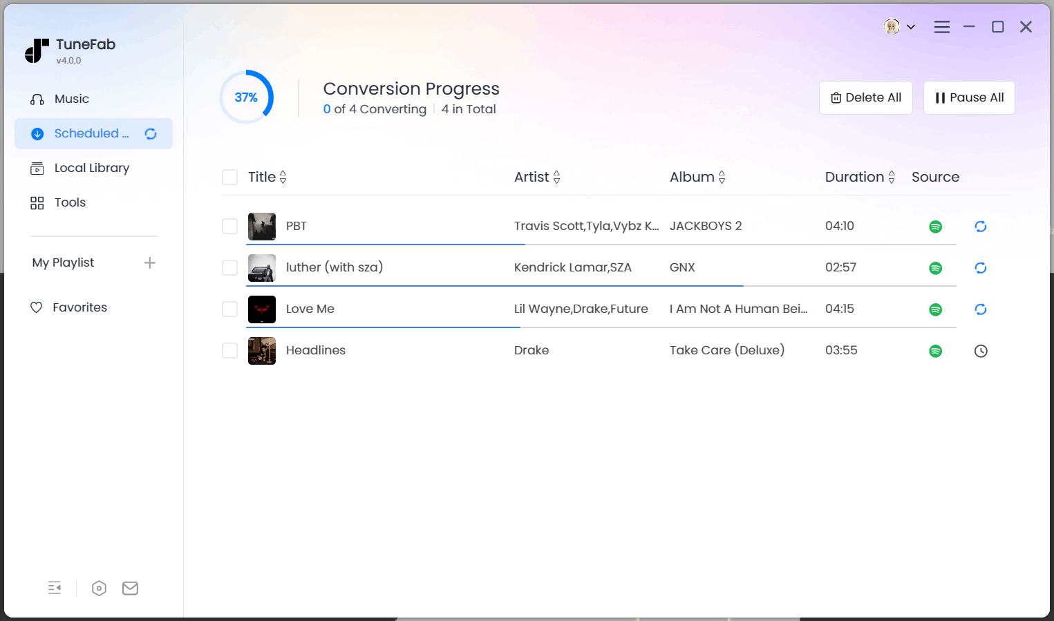
Task: Select all tracks using the header checkbox
Action: click(229, 177)
